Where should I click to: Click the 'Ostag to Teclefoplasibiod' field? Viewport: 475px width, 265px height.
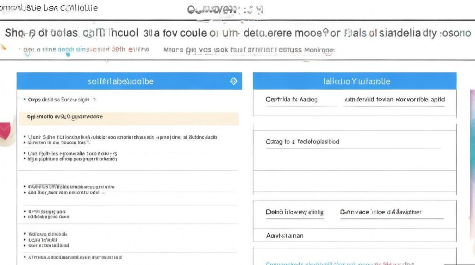click(353, 142)
